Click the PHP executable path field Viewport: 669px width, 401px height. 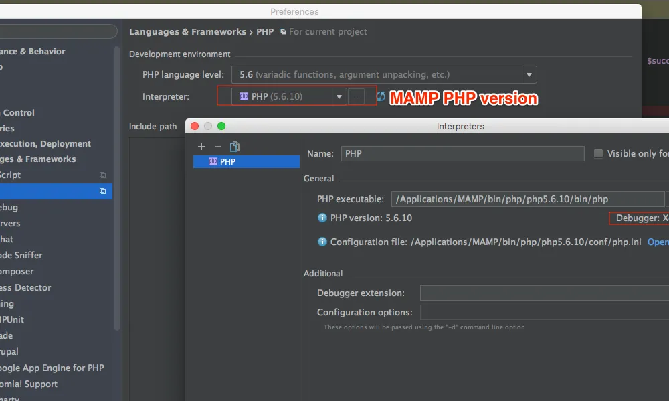(525, 199)
